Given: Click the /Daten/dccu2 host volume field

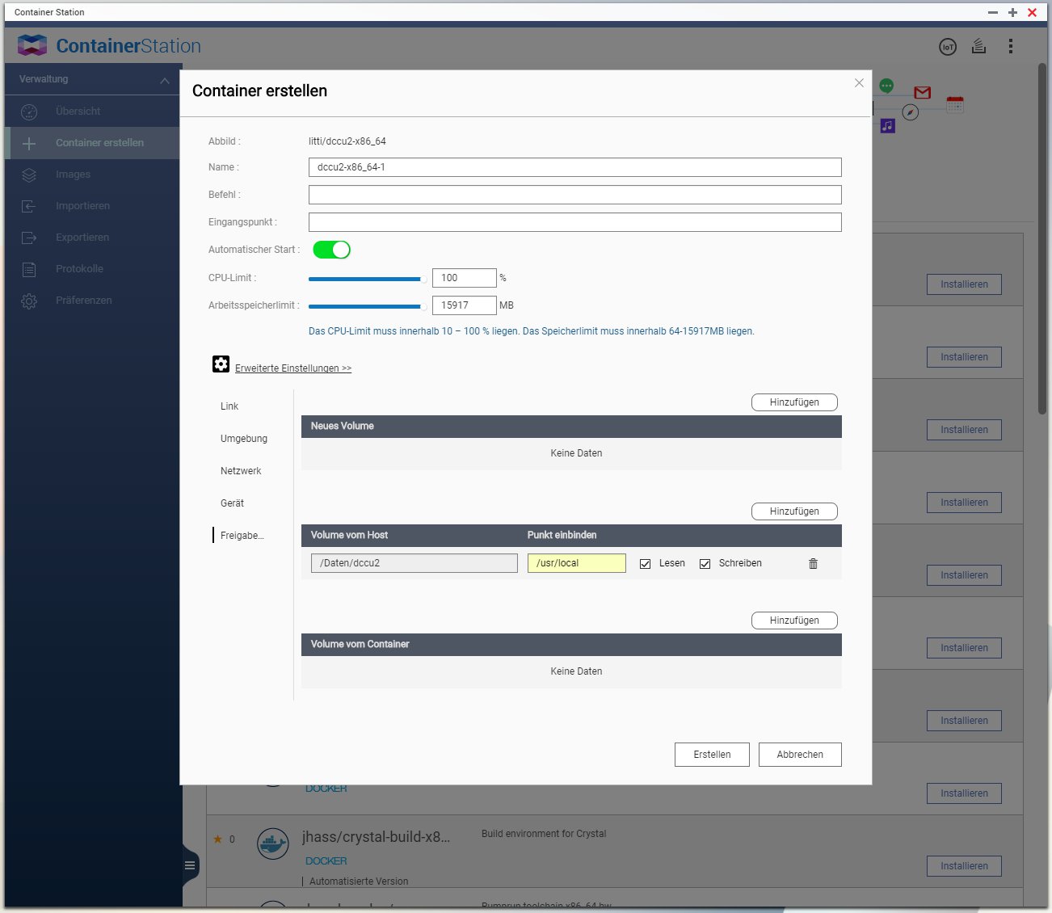Looking at the screenshot, I should pyautogui.click(x=414, y=563).
